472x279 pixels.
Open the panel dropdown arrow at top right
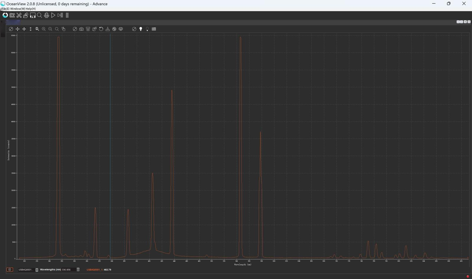[465, 22]
